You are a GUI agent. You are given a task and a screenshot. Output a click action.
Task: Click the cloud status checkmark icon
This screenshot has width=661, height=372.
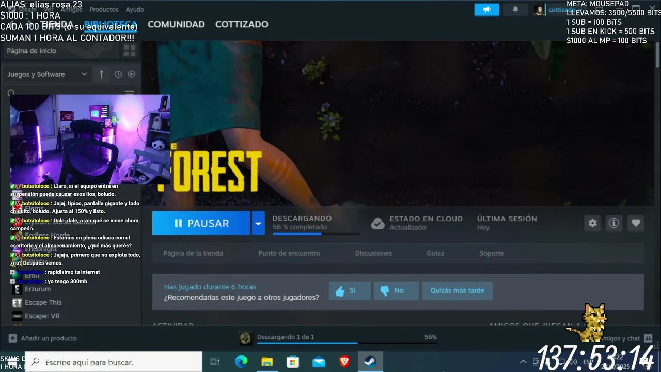click(378, 223)
